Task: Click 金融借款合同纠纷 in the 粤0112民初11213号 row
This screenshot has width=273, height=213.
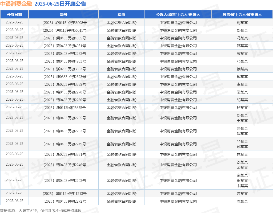Action: click(121, 194)
